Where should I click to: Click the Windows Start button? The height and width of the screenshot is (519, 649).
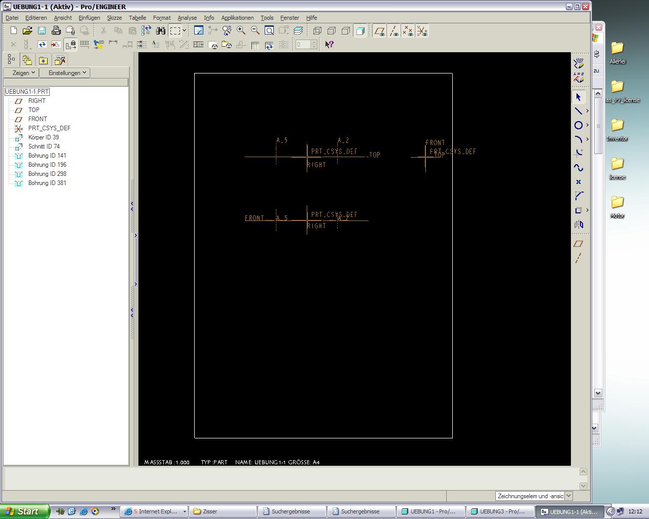click(x=25, y=511)
